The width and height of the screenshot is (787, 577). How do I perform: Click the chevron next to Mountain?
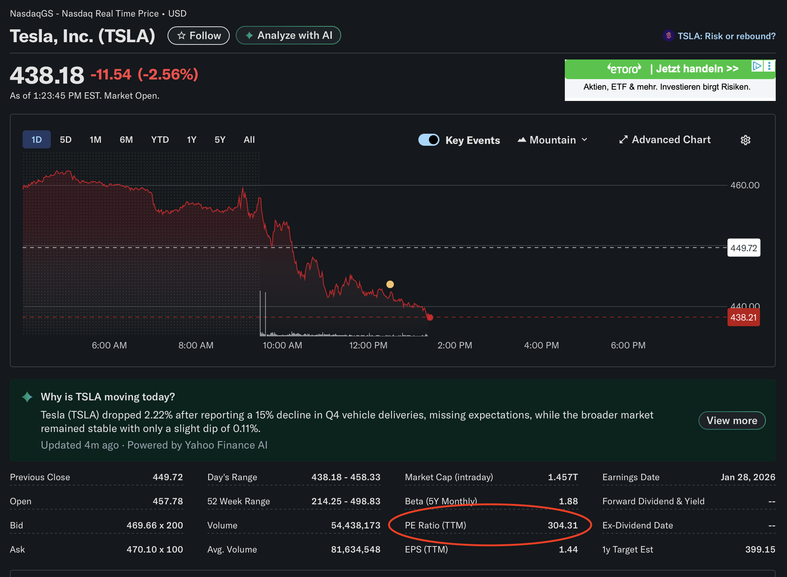[585, 140]
